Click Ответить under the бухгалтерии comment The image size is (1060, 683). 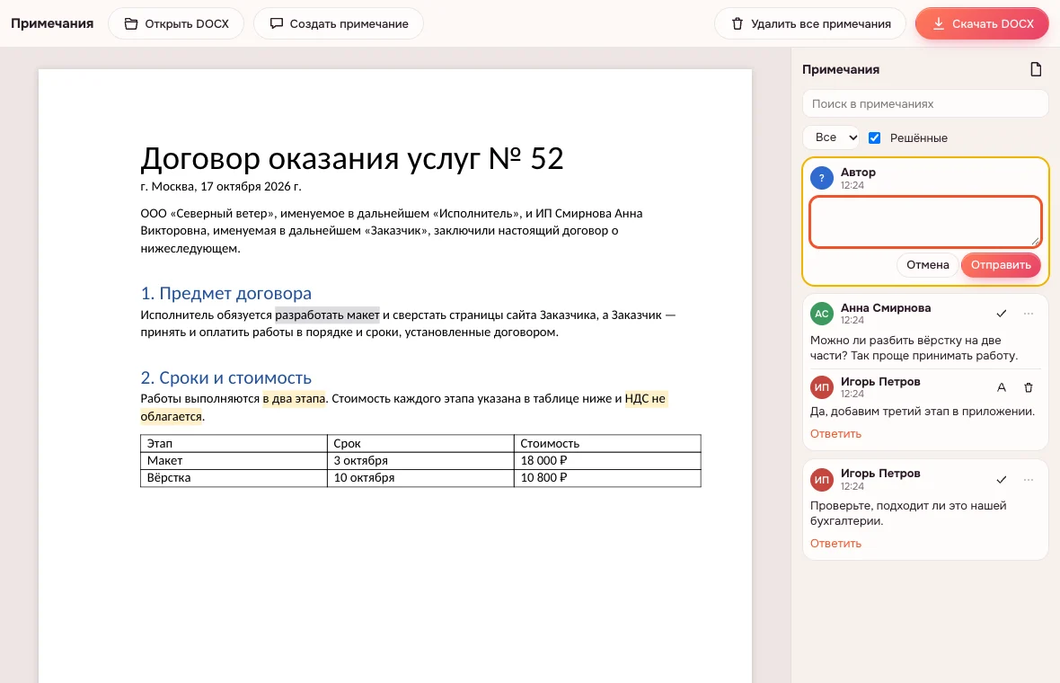coord(835,544)
